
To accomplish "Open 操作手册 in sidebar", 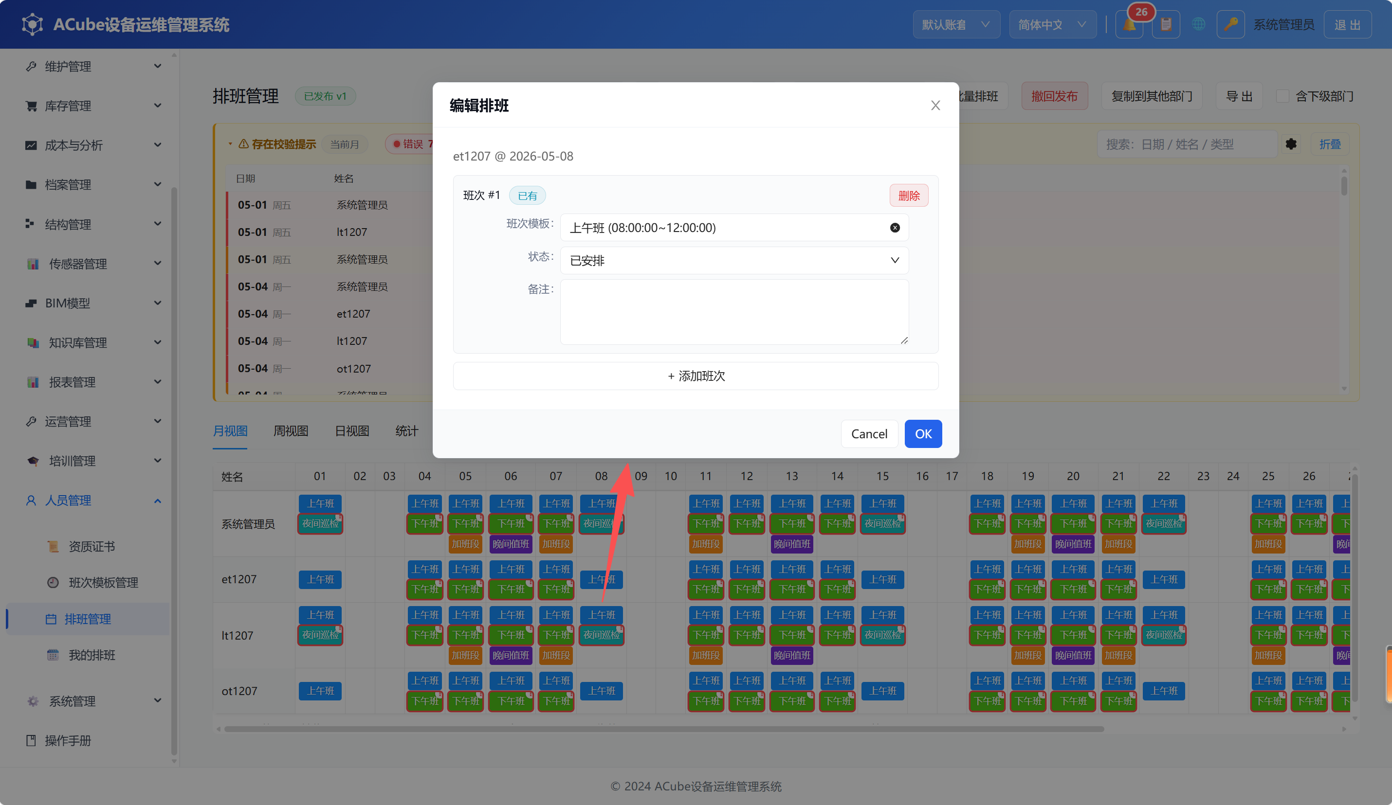I will click(x=67, y=740).
